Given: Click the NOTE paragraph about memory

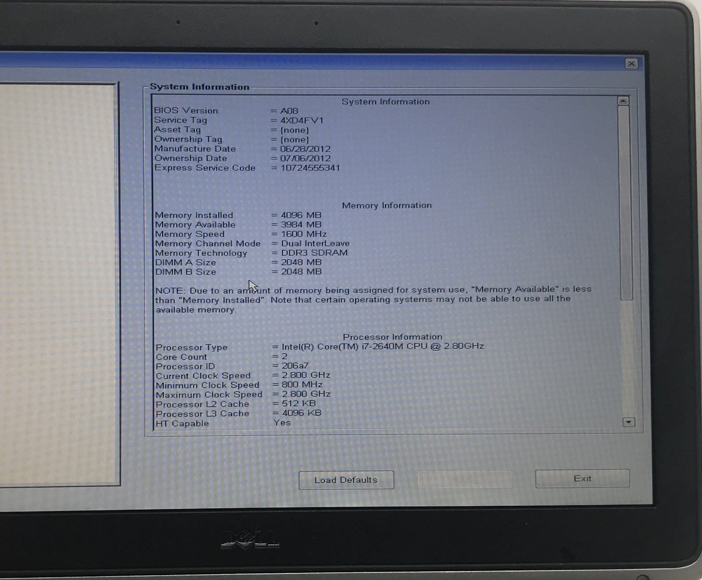Looking at the screenshot, I should click(373, 299).
